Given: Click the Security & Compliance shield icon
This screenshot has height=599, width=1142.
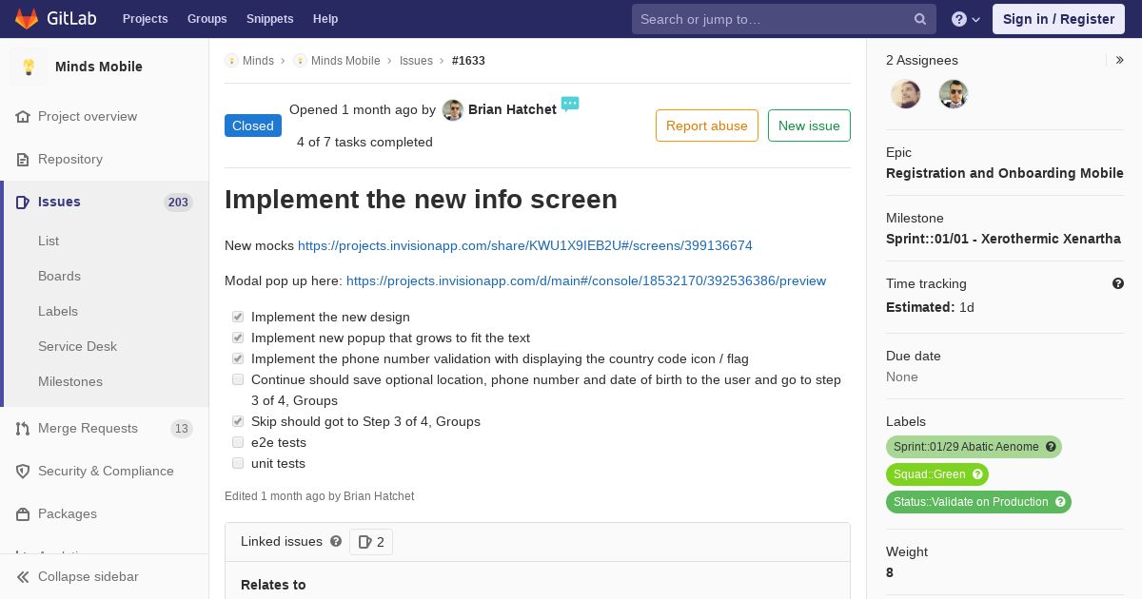Looking at the screenshot, I should click(23, 471).
